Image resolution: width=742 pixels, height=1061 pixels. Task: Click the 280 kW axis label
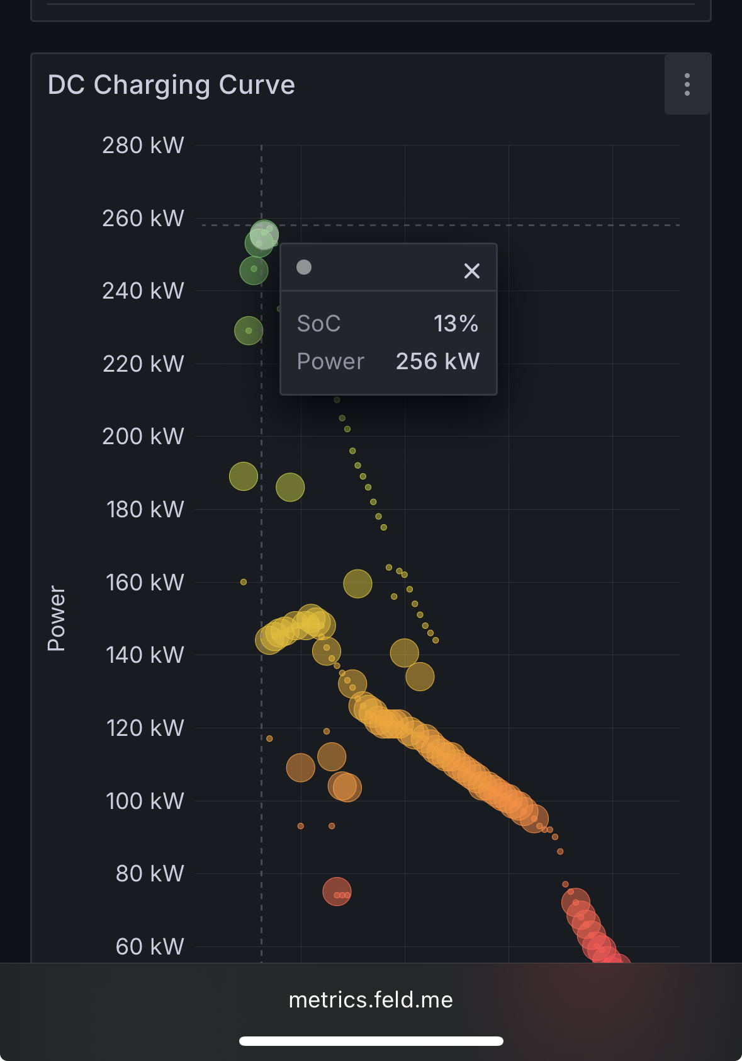(143, 146)
